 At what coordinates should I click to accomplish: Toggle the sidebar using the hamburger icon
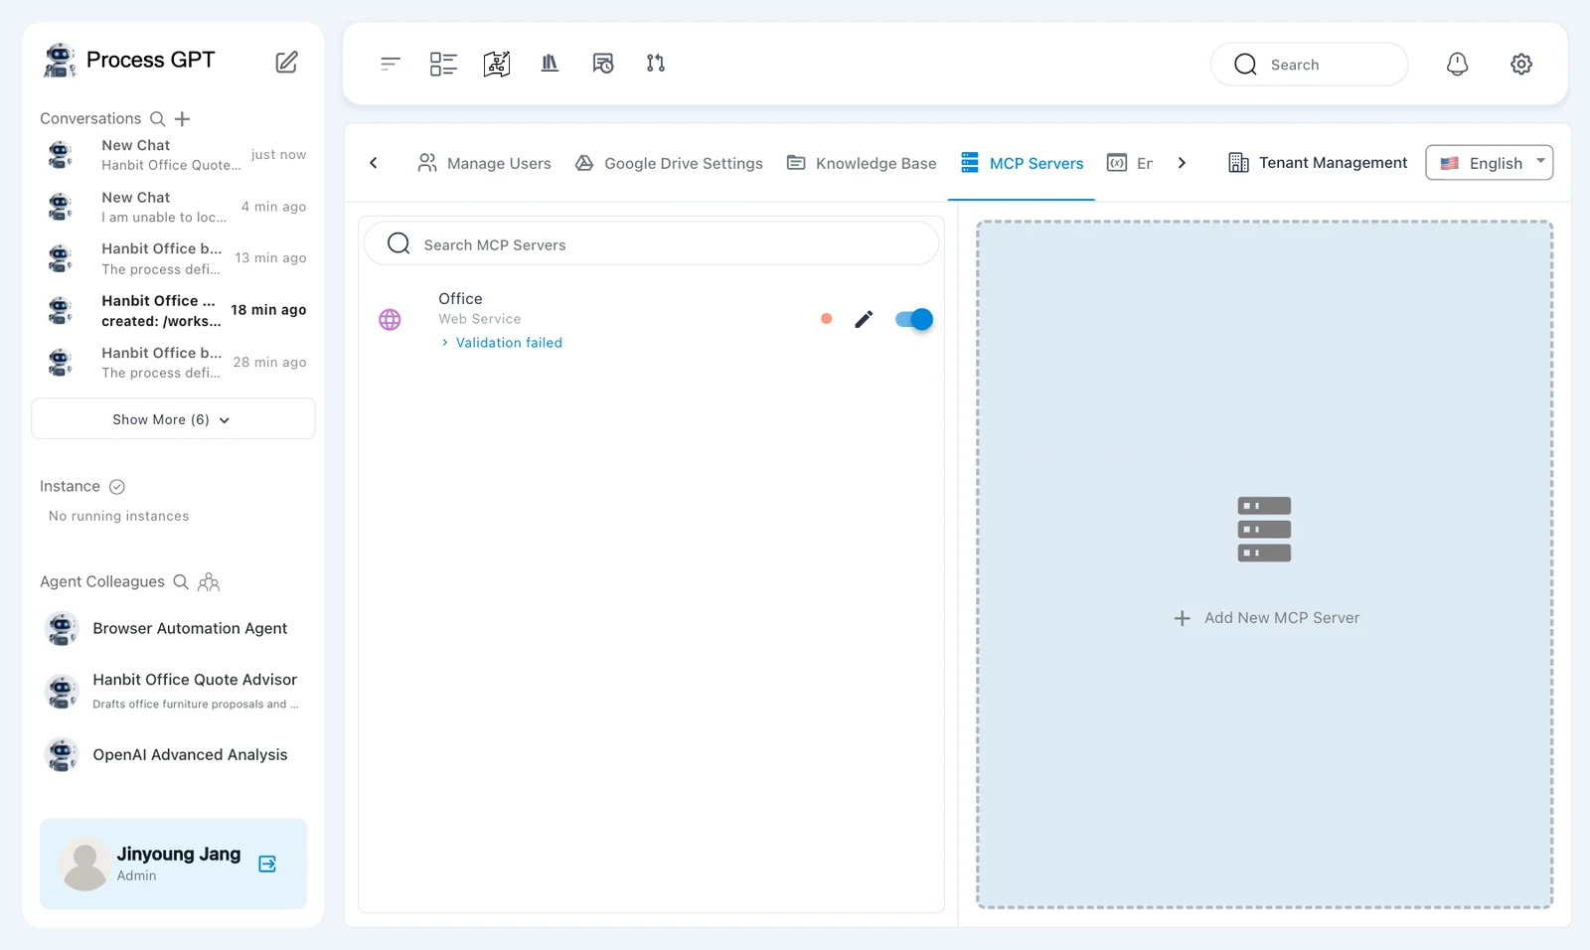click(390, 64)
